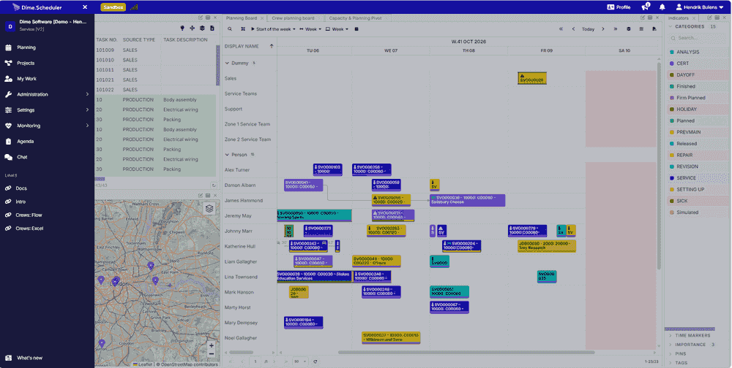Click the refresh icon below task list
The image size is (732, 368).
pyautogui.click(x=213, y=185)
